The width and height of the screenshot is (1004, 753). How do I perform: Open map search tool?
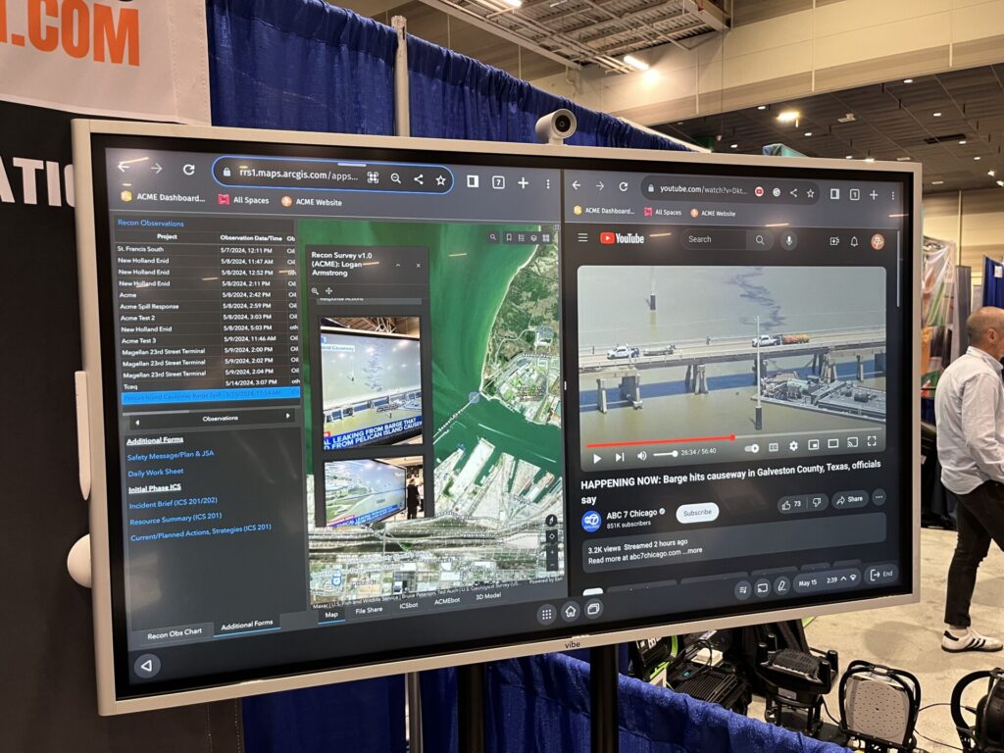click(x=493, y=237)
